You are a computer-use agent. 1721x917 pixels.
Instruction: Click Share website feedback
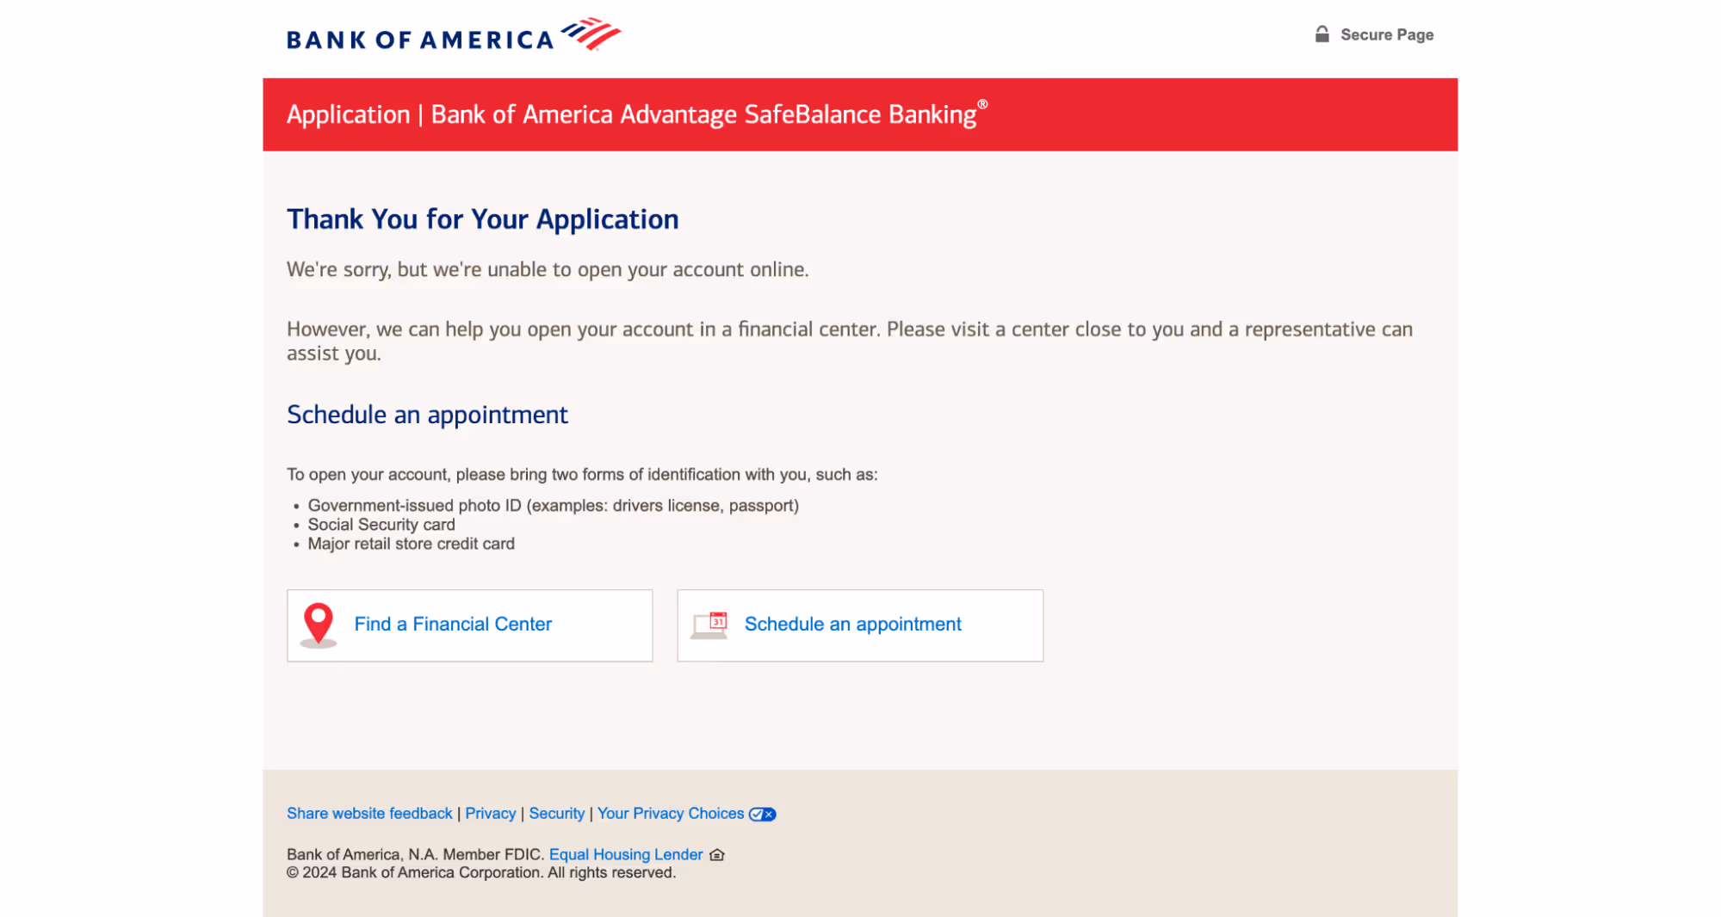369,813
